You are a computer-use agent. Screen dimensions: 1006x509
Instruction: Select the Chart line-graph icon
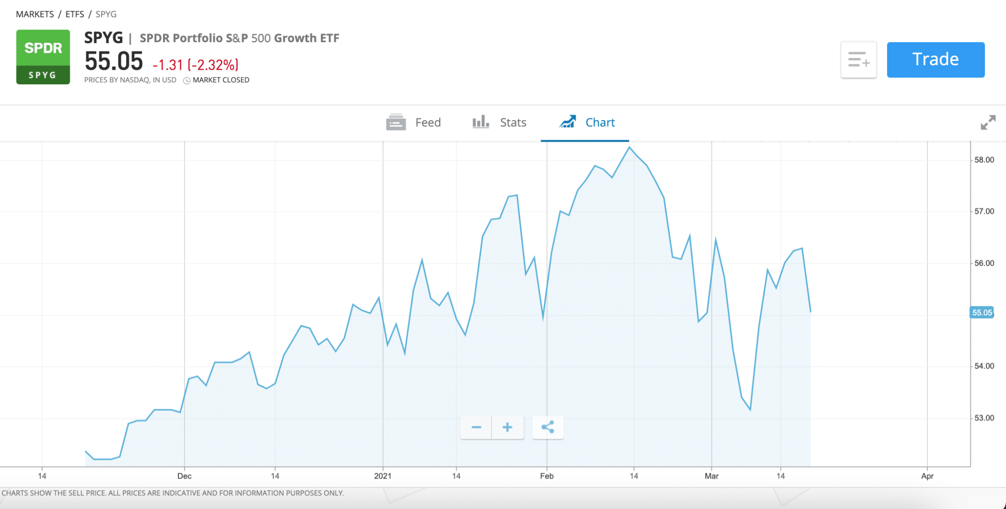pyautogui.click(x=569, y=122)
